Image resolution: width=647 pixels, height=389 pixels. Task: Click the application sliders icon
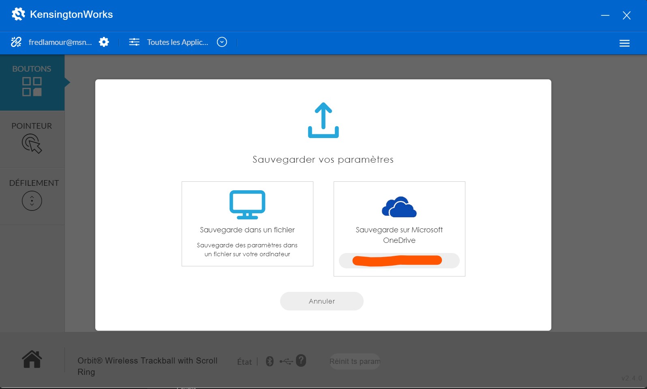[x=134, y=42]
